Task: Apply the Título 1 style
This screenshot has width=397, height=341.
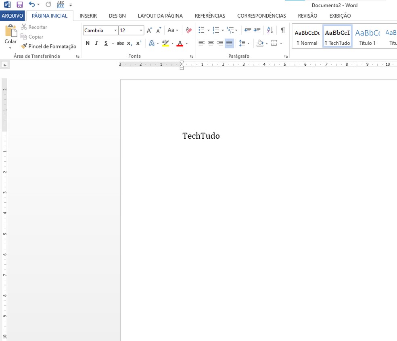Action: (367, 37)
